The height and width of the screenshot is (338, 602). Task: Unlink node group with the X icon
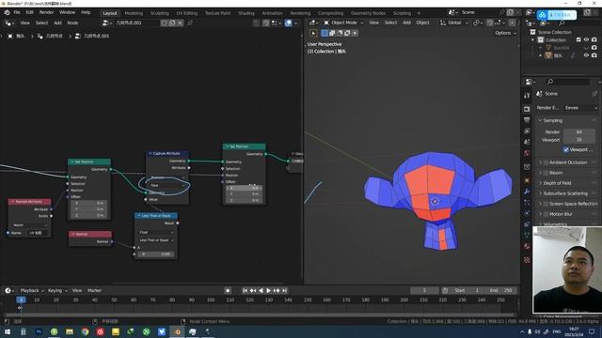point(180,23)
